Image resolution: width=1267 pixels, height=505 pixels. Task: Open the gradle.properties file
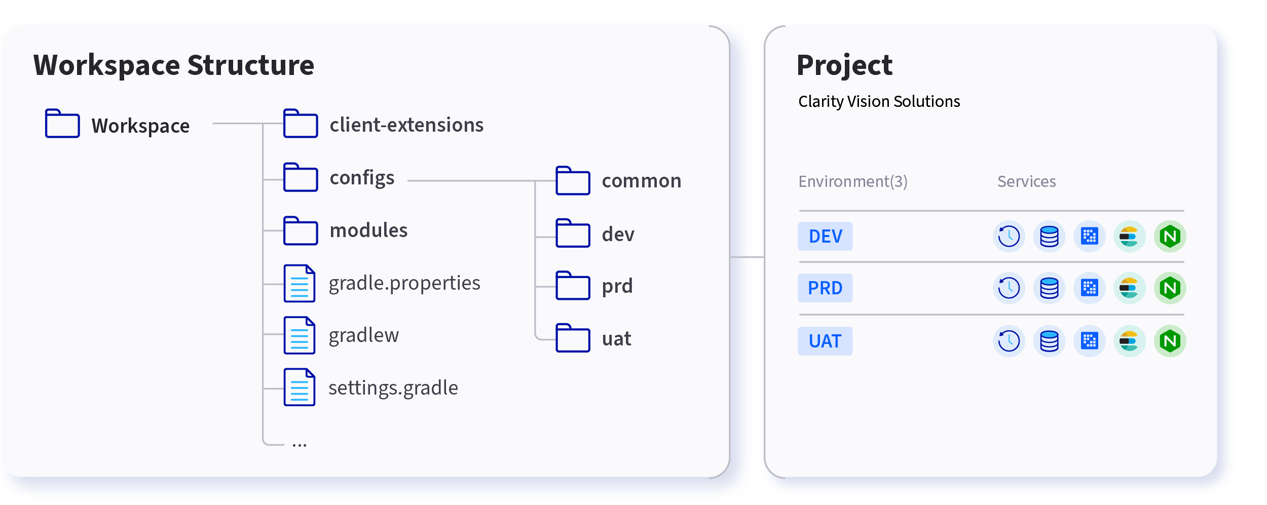click(382, 283)
